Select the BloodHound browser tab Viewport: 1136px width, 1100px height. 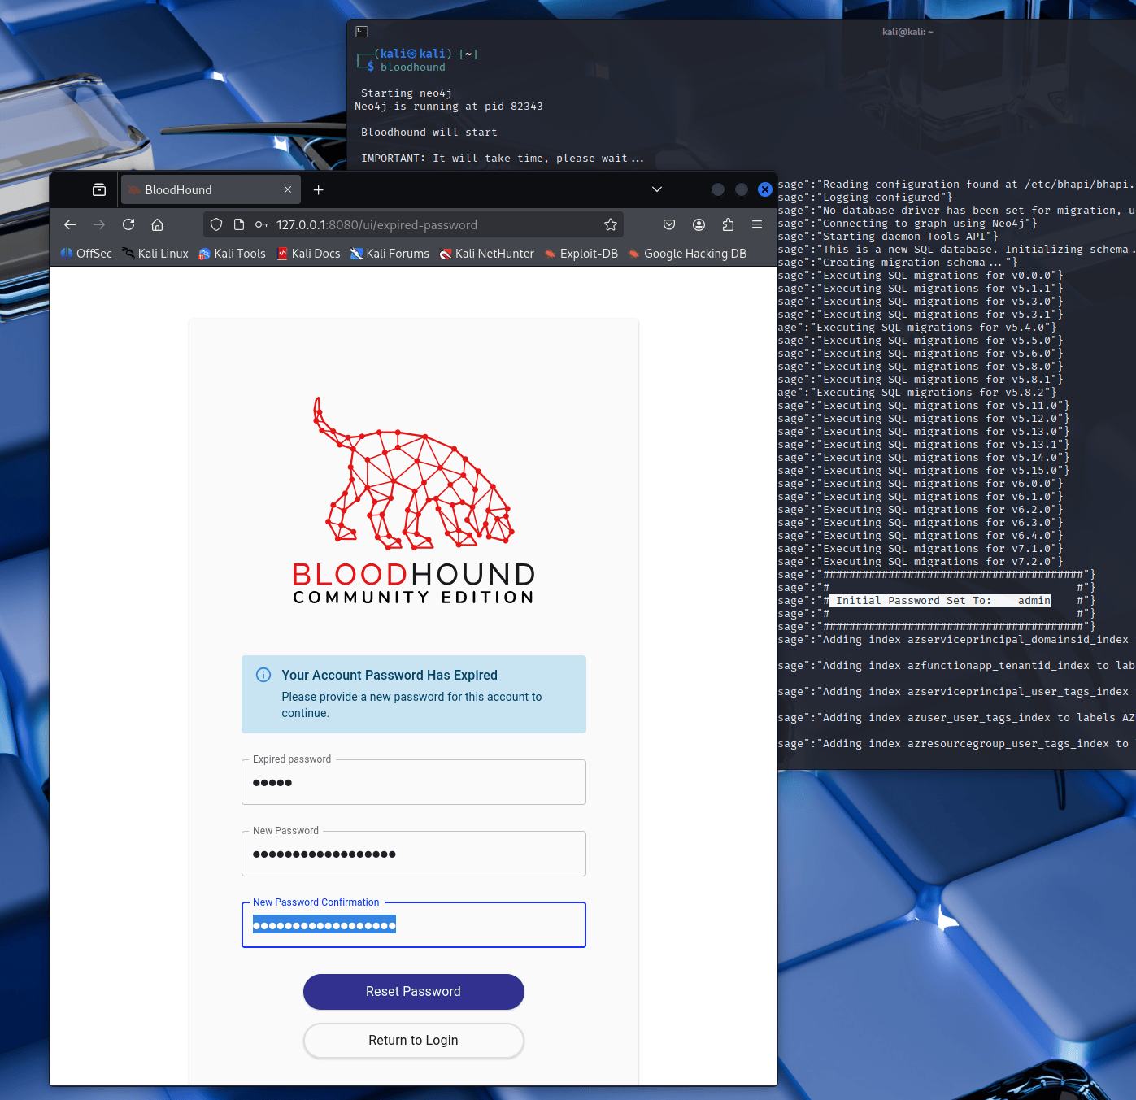pos(203,190)
